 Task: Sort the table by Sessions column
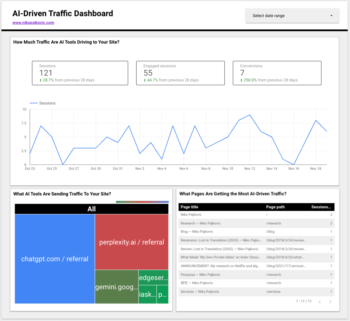click(321, 207)
